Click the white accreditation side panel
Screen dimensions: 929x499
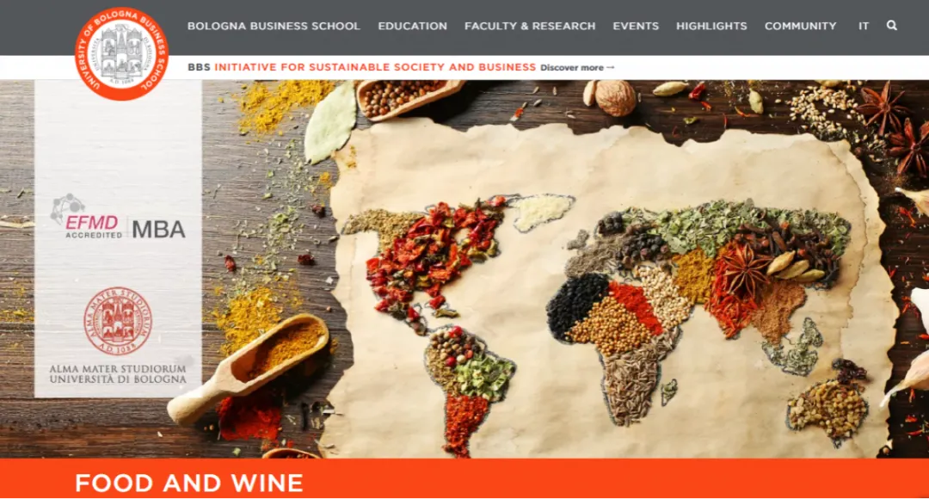118,239
